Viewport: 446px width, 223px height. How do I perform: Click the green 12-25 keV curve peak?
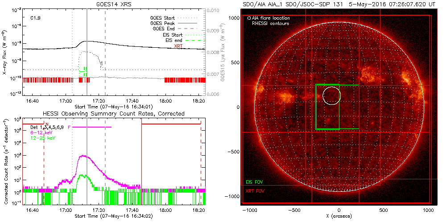pyautogui.click(x=83, y=175)
